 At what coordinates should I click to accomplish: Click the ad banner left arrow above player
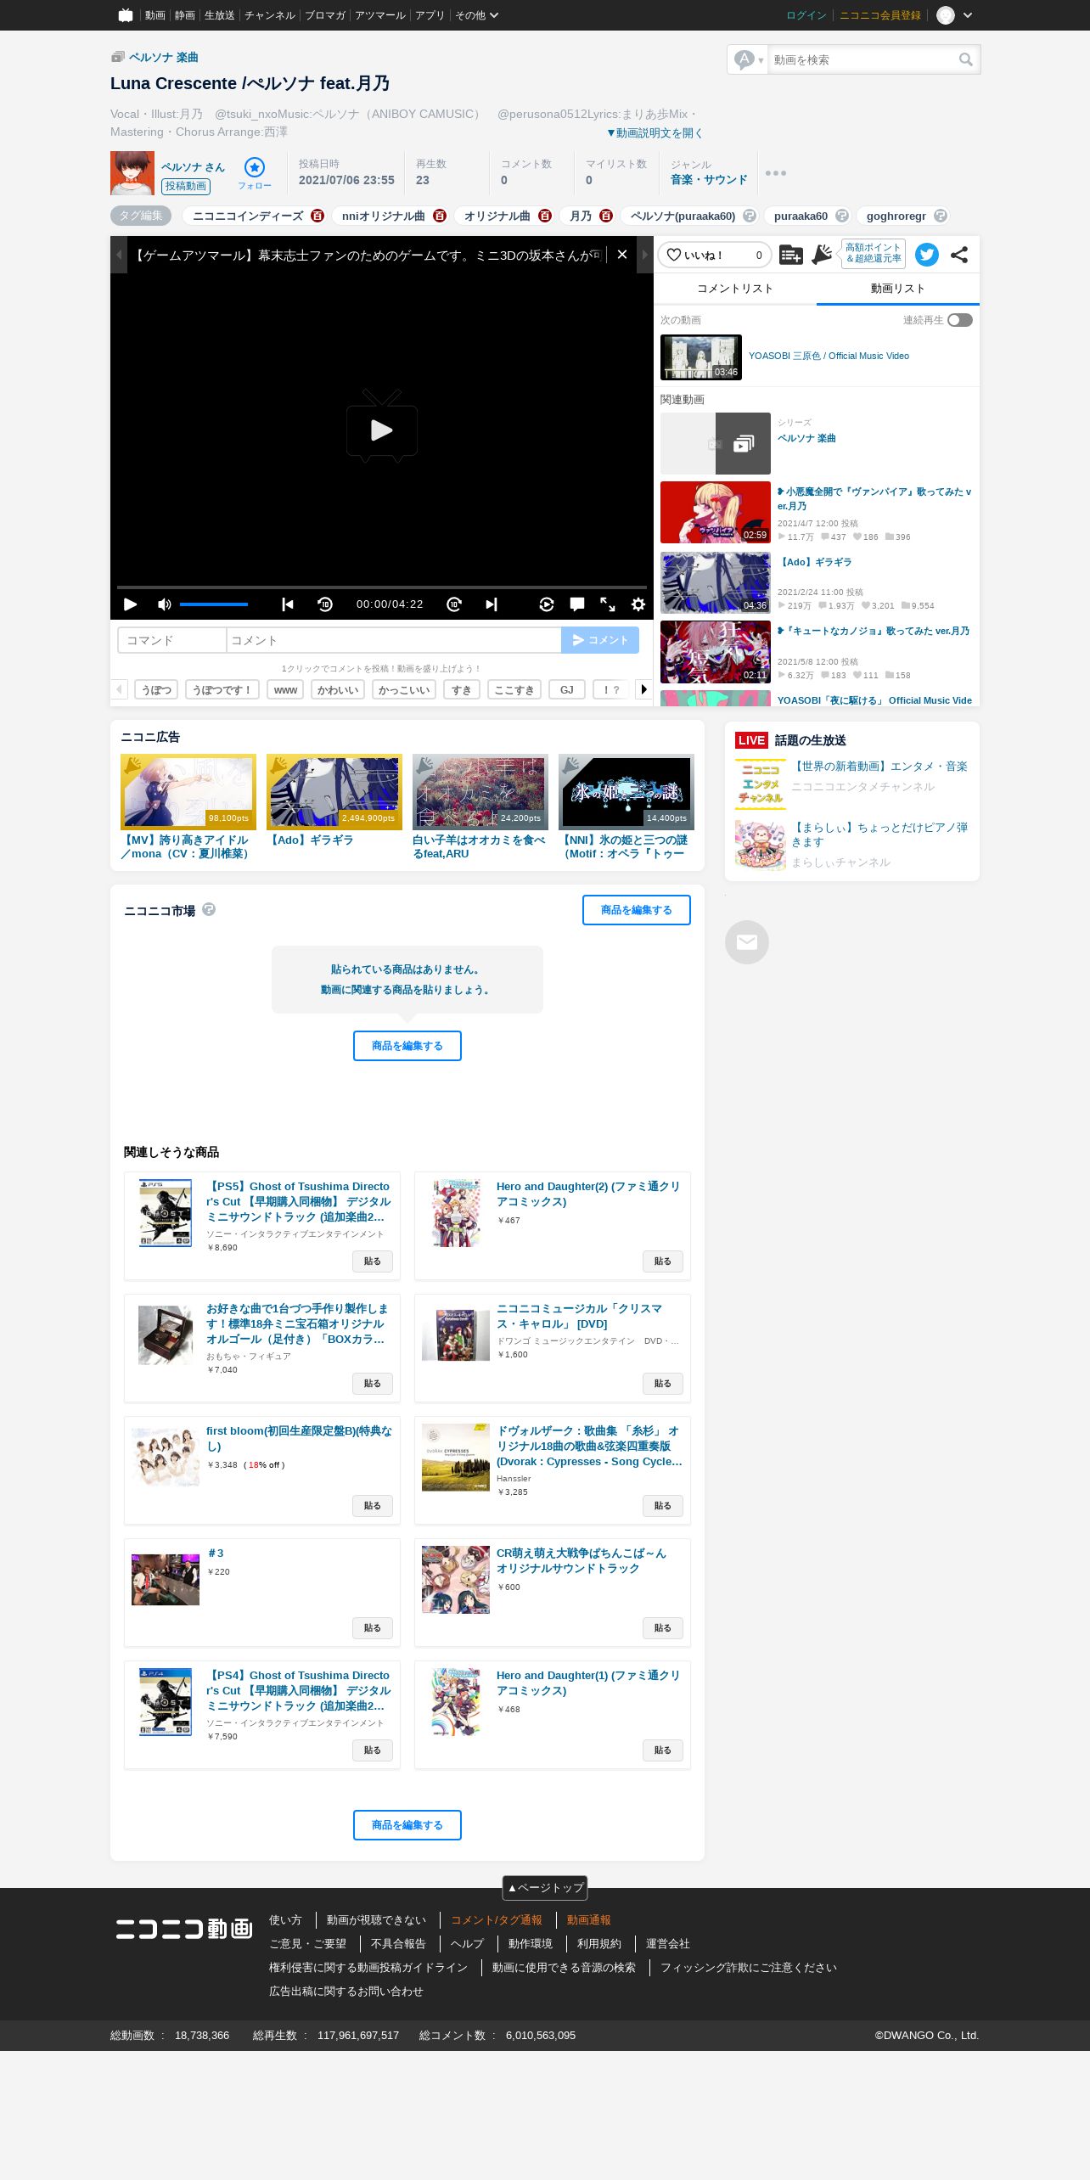(x=119, y=255)
